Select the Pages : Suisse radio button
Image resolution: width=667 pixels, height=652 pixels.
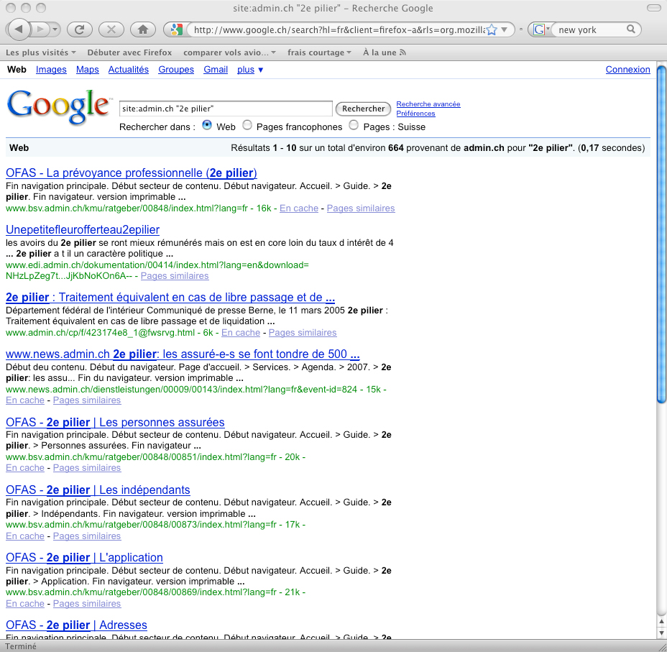(354, 125)
